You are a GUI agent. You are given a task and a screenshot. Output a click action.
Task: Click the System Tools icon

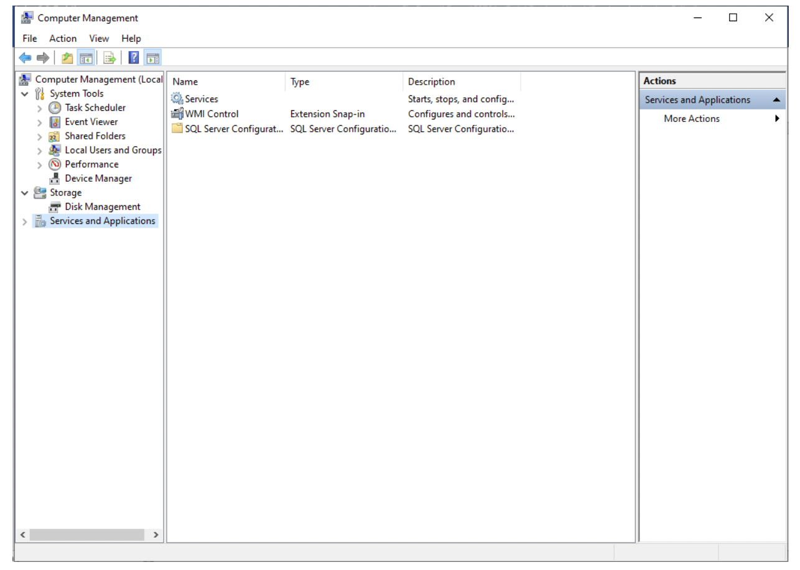[x=40, y=93]
